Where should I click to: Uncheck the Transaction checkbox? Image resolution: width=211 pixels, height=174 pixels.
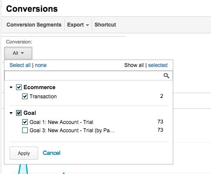[x=25, y=96]
